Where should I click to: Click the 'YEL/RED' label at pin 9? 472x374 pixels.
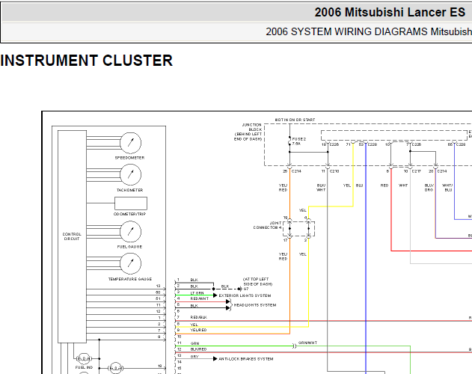198,330
